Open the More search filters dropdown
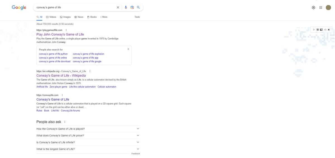Image resolution: width=335 pixels, height=158 pixels. (x=104, y=17)
